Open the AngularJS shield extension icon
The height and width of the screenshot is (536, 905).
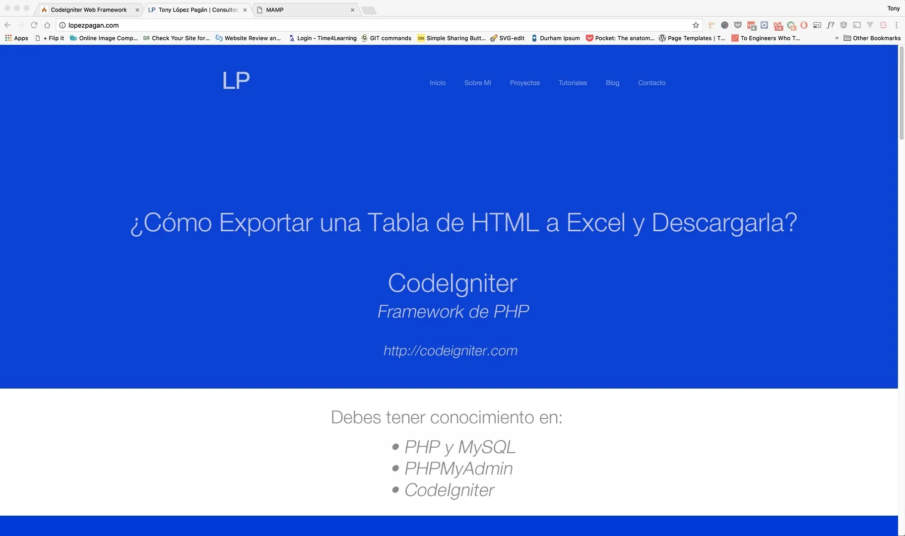point(843,25)
